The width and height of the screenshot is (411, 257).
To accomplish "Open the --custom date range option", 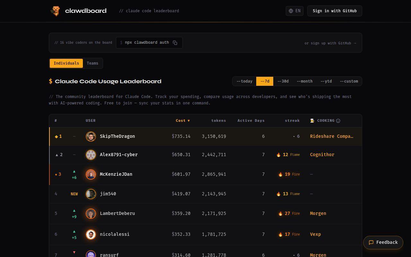I will click(x=349, y=81).
